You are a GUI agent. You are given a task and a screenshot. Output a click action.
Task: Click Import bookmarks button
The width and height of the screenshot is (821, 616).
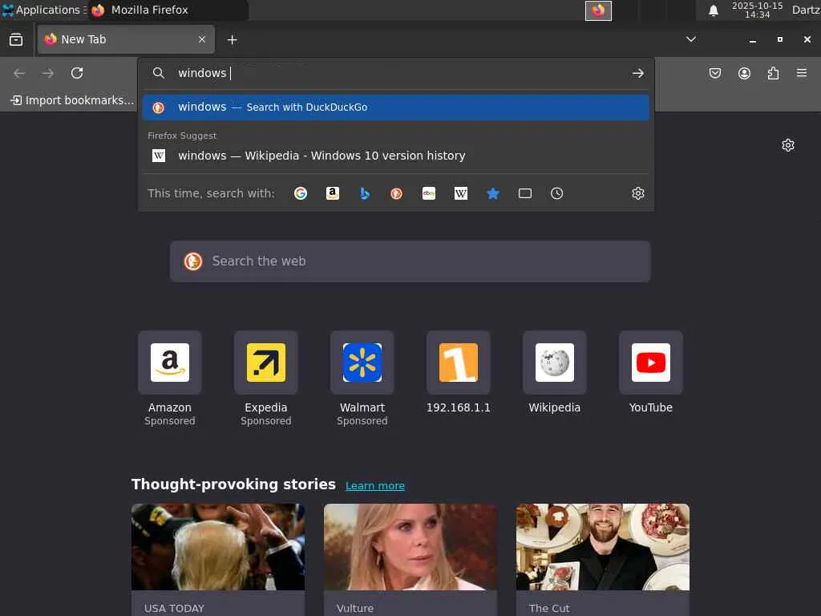pos(72,100)
